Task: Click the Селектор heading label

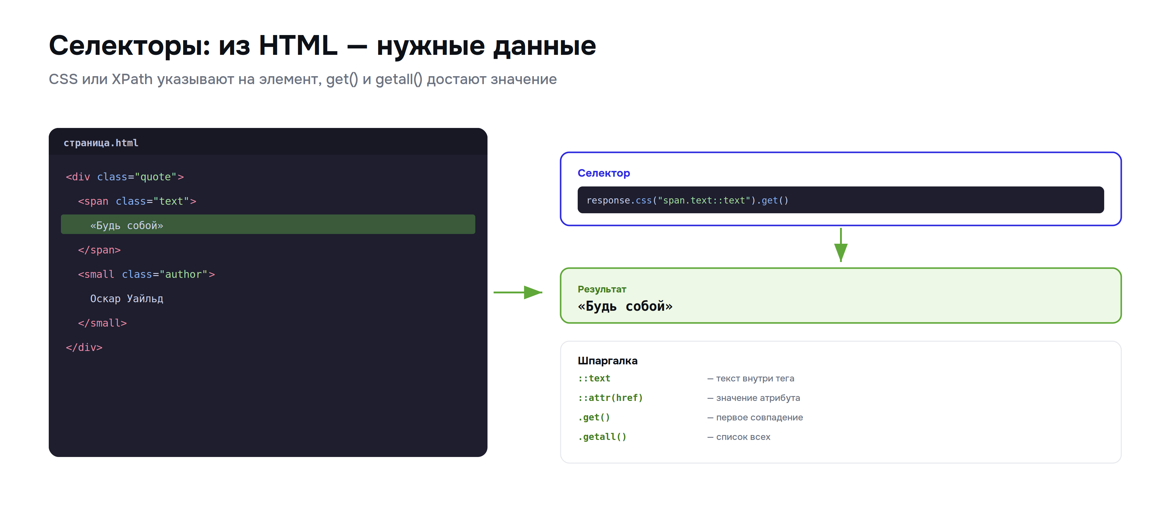Action: tap(604, 173)
